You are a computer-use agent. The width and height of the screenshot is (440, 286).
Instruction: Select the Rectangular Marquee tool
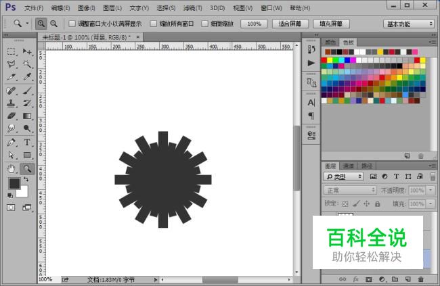tap(12, 51)
